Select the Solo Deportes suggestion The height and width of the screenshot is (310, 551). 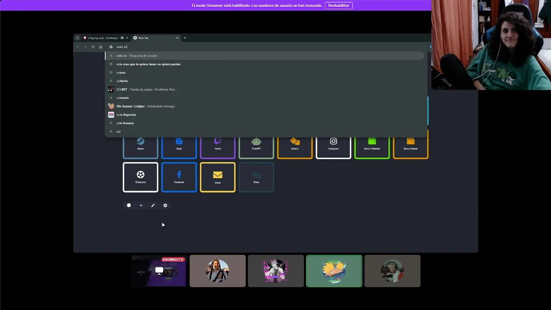click(x=265, y=115)
